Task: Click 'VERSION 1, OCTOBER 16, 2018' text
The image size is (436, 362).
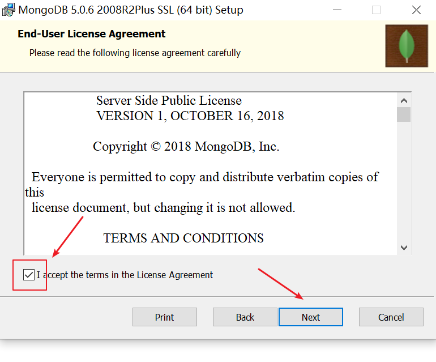Action: tap(190, 116)
